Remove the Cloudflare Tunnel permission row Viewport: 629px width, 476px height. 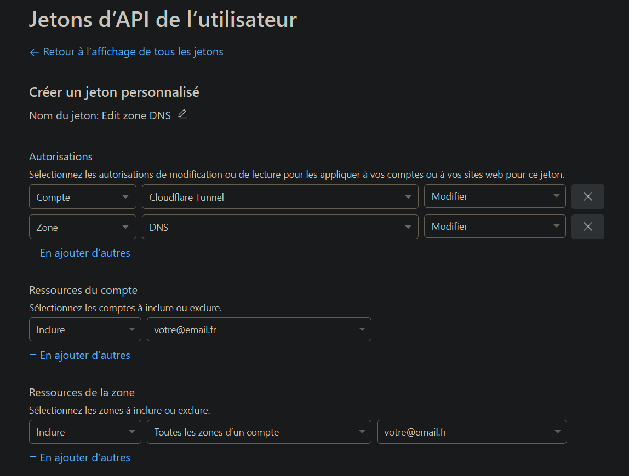[587, 196]
